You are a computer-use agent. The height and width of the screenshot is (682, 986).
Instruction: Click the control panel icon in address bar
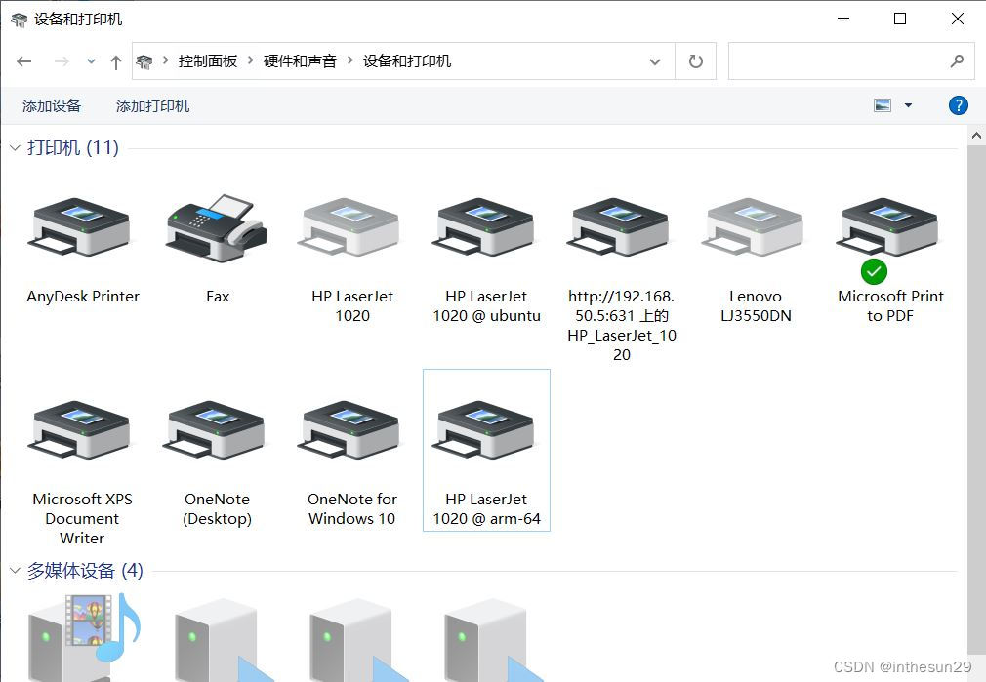(x=144, y=61)
